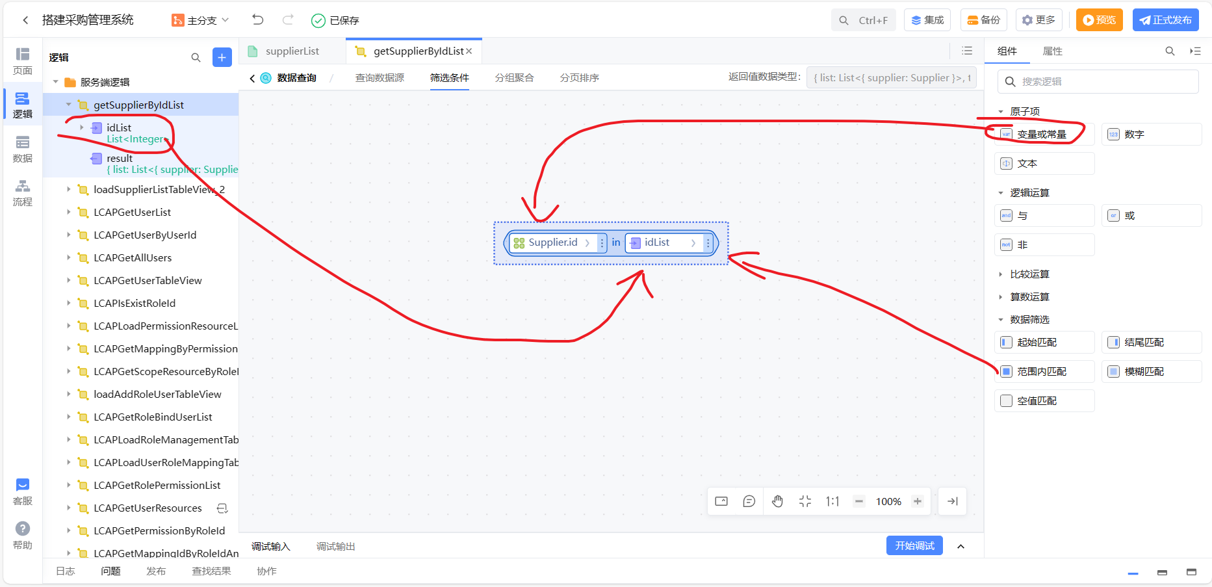Click the 开始调试 button
The image size is (1212, 587).
[x=914, y=545]
